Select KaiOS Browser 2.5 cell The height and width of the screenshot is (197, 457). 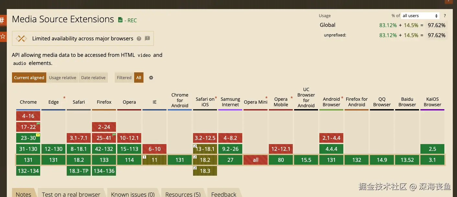pyautogui.click(x=432, y=149)
